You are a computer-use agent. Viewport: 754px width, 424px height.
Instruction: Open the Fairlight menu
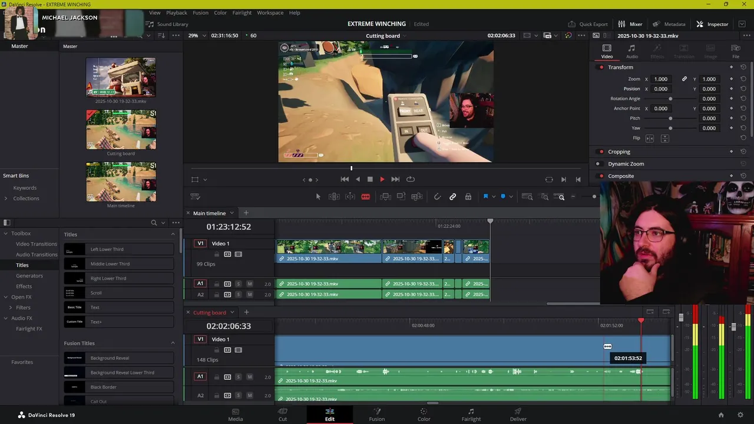click(x=242, y=12)
